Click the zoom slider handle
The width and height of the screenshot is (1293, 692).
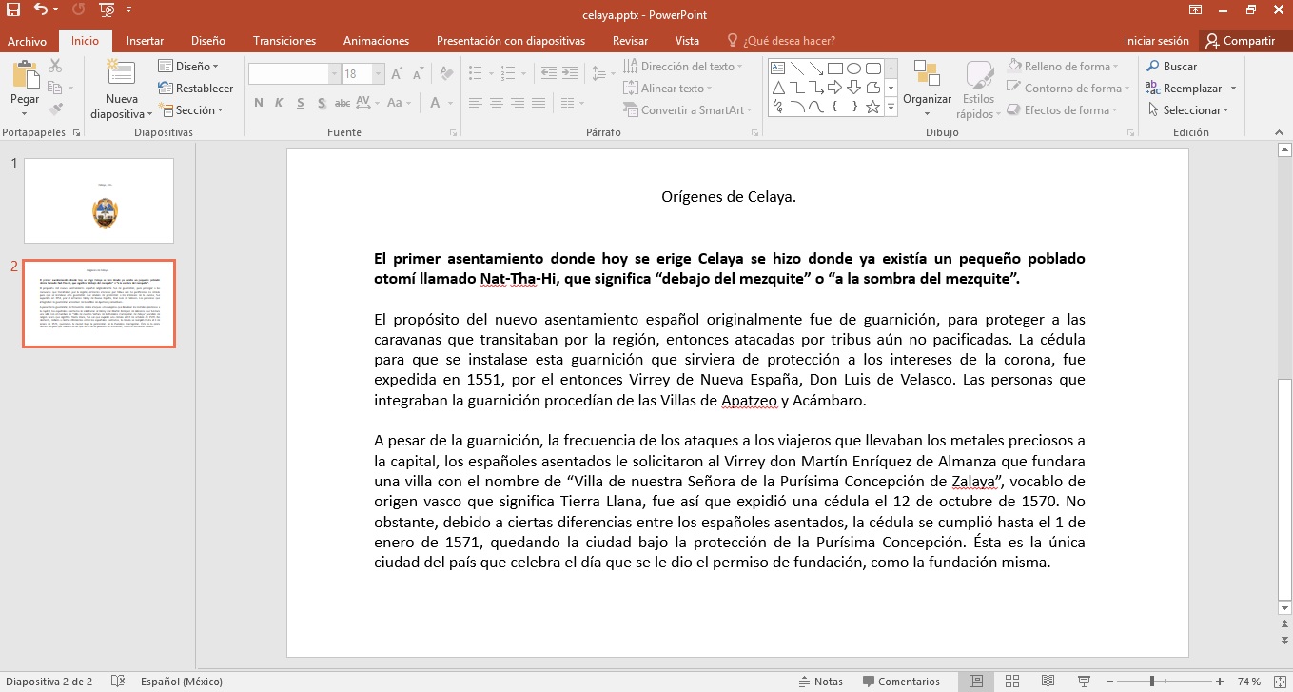click(x=1152, y=682)
